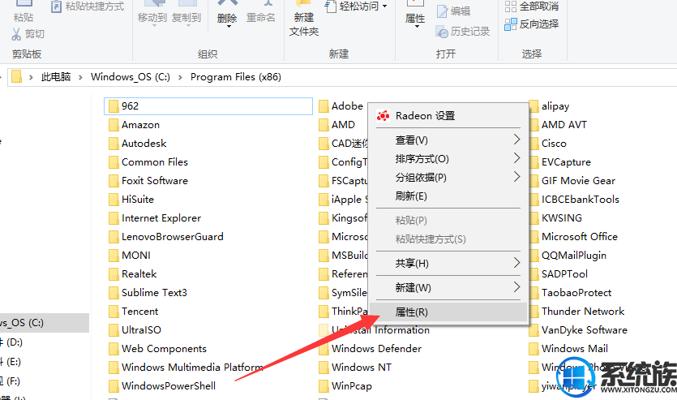Expand the chevron after Windows_OS (C:) breadcrumb

(180, 77)
